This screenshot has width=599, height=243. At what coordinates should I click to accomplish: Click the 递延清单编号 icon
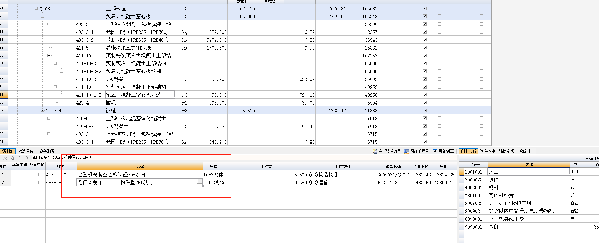(x=375, y=151)
